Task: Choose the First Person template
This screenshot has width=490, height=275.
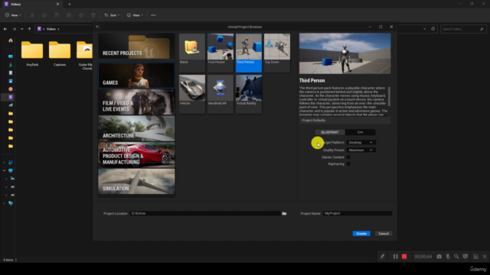Action: (220, 53)
